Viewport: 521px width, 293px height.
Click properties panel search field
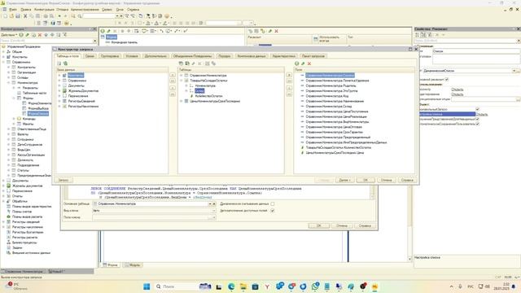pos(465,41)
